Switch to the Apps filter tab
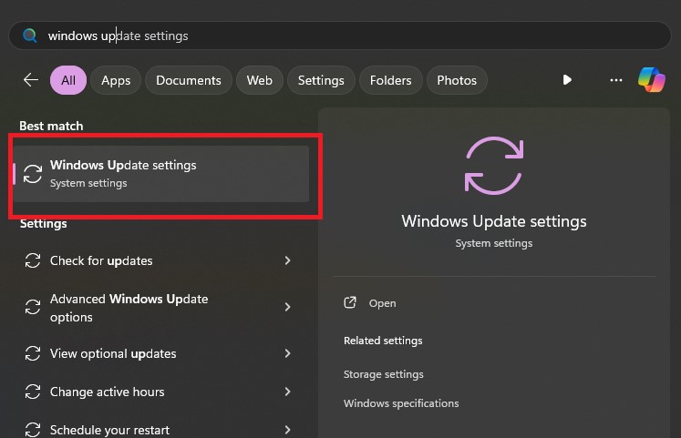The image size is (681, 438). [116, 80]
